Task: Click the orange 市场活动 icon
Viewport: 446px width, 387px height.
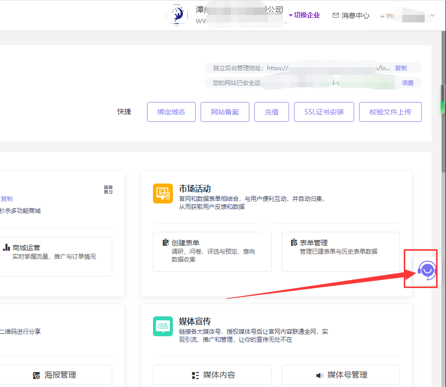Action: [162, 193]
